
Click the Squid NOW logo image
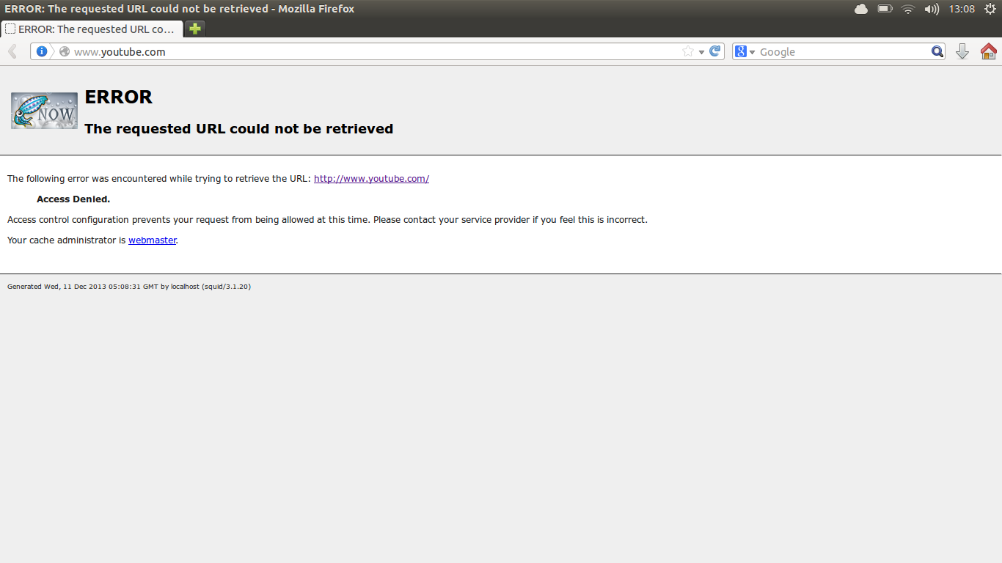(x=43, y=110)
